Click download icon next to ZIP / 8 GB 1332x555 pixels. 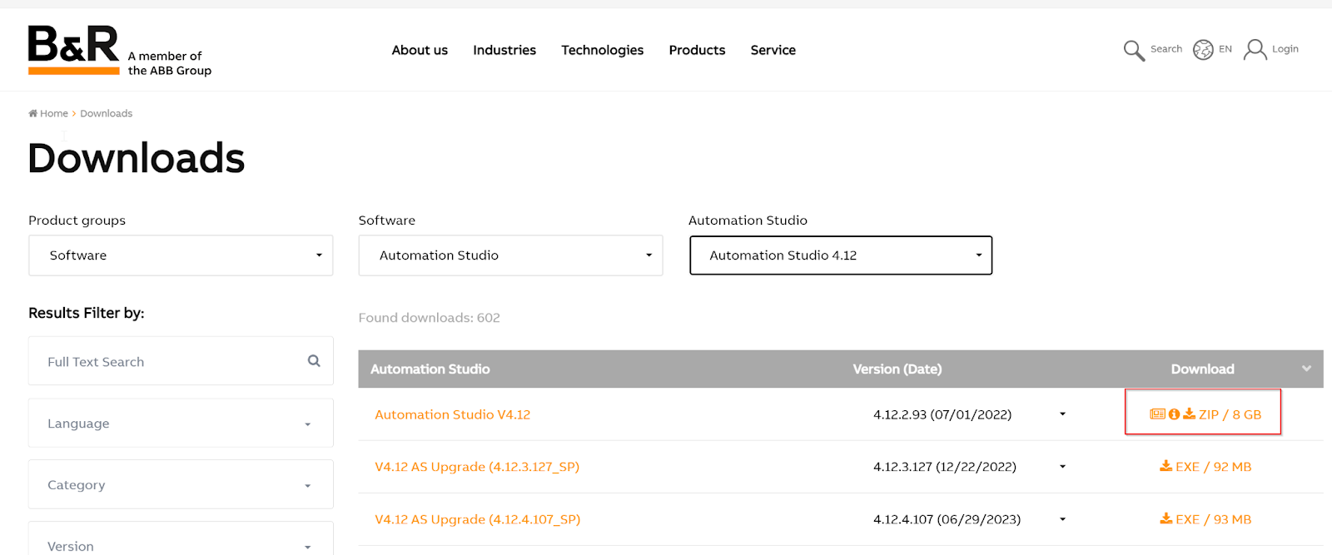[x=1189, y=414]
